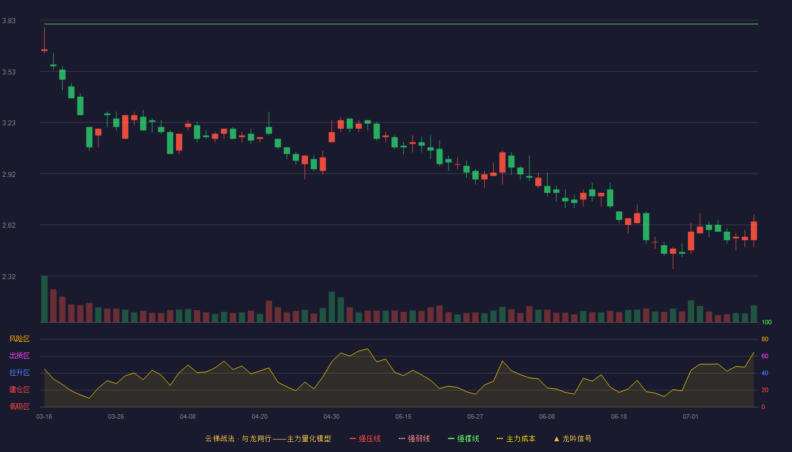
Task: Click the 06-18 date label
Action: pyautogui.click(x=619, y=416)
